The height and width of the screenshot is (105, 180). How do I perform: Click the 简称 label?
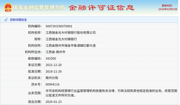tap(38, 39)
